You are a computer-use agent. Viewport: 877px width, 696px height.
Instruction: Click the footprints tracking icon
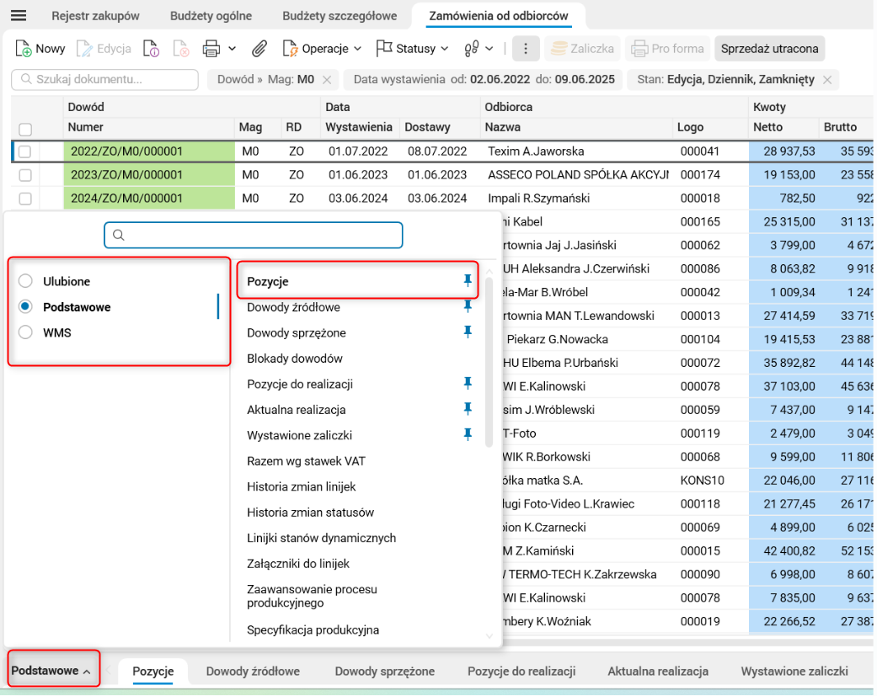click(x=472, y=49)
